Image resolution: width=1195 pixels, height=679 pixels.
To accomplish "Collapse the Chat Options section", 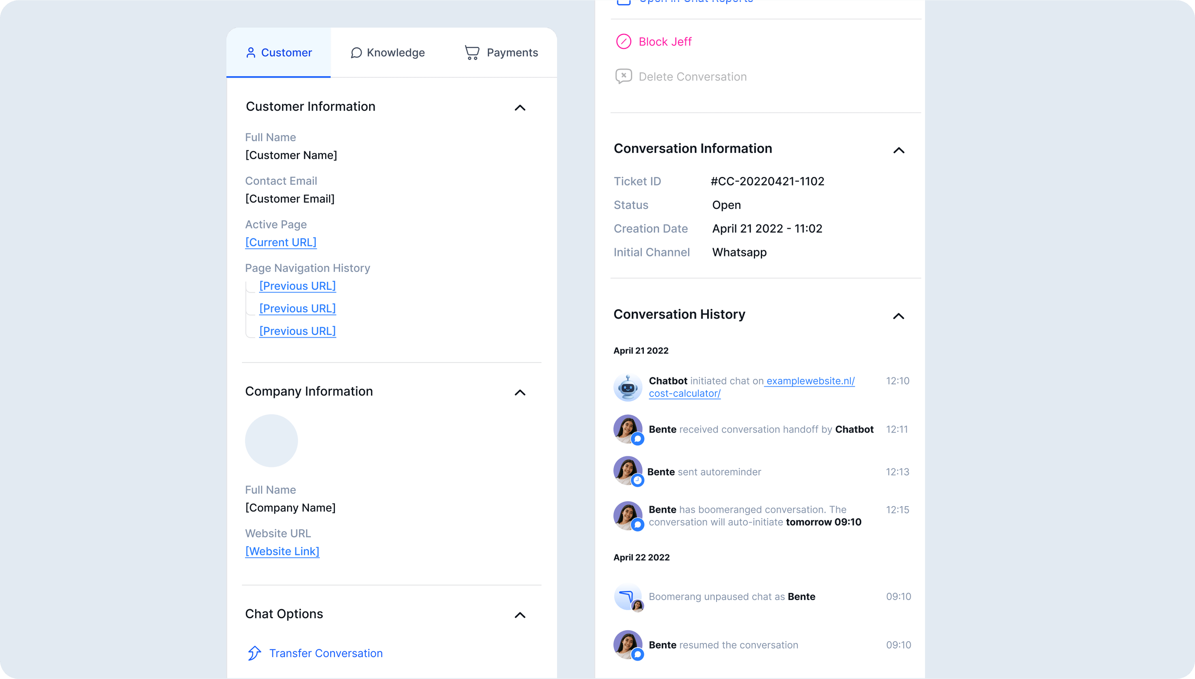I will (520, 615).
